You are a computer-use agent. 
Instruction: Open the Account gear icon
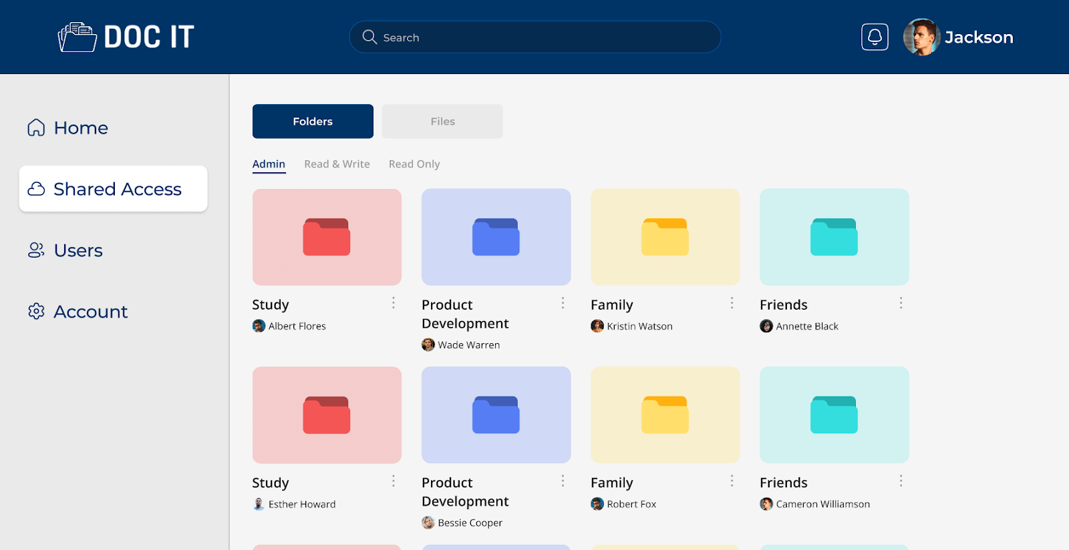point(36,312)
